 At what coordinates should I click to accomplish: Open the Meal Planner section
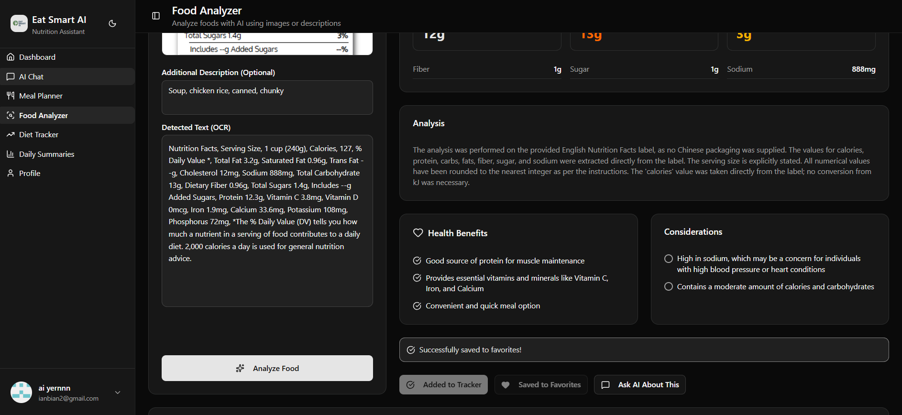coord(67,96)
